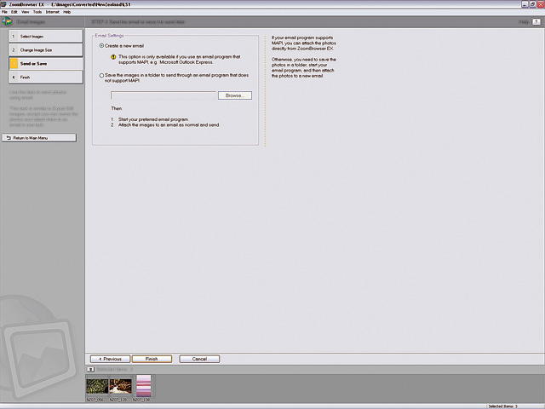Viewport: 545px width, 409px height.
Task: Open the Tools menu
Action: 37,12
